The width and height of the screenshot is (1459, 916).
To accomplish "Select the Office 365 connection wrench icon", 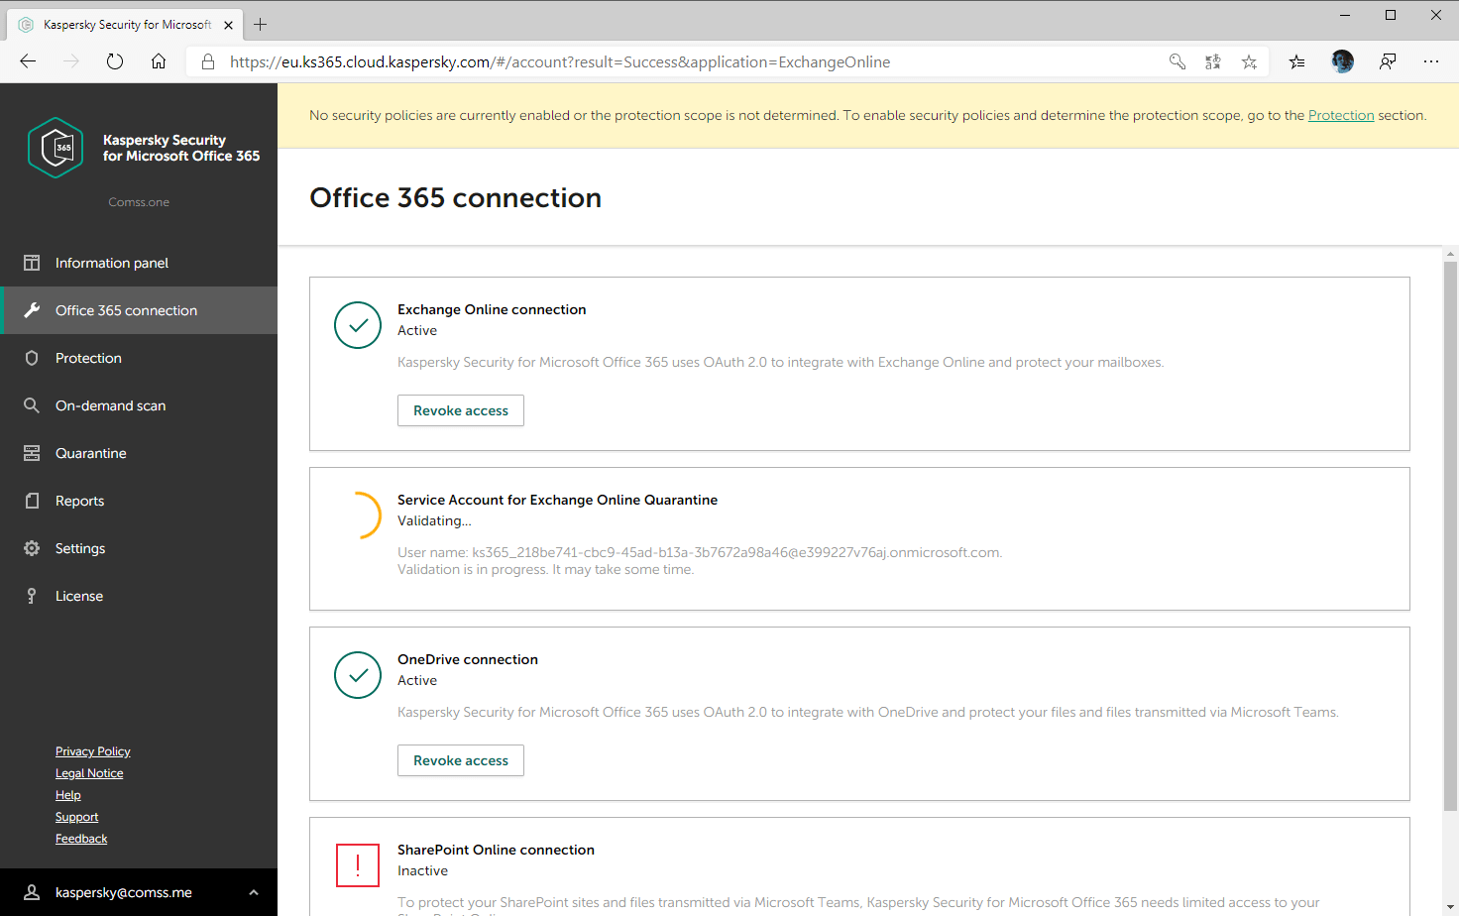I will (31, 310).
